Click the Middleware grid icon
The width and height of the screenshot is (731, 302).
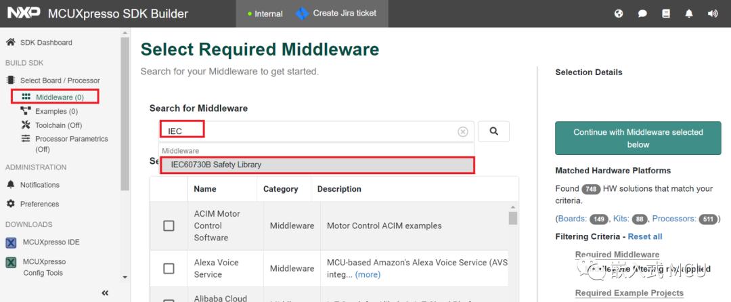26,96
